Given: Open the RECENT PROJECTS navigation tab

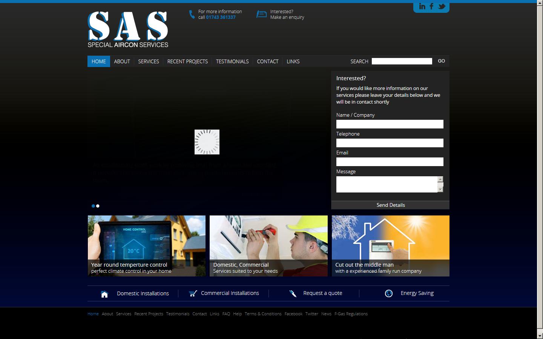Looking at the screenshot, I should click(x=187, y=61).
